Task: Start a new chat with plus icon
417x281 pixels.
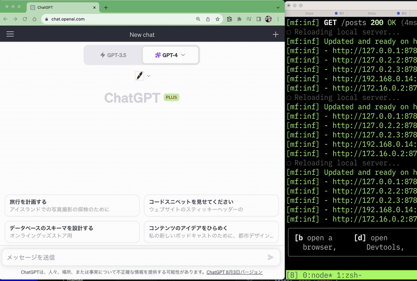Action: pyautogui.click(x=276, y=34)
